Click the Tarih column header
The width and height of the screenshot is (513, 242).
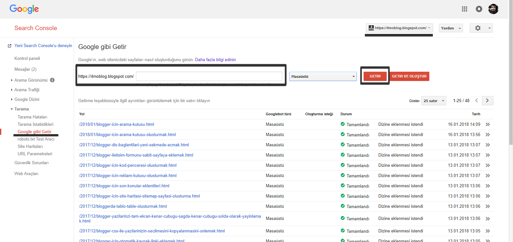pyautogui.click(x=476, y=114)
